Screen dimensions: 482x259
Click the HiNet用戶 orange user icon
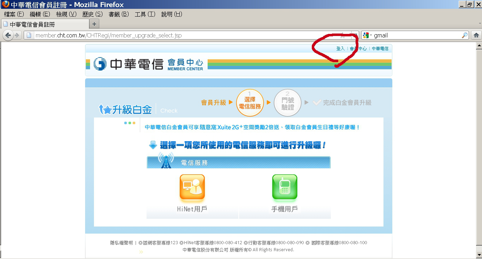point(192,187)
